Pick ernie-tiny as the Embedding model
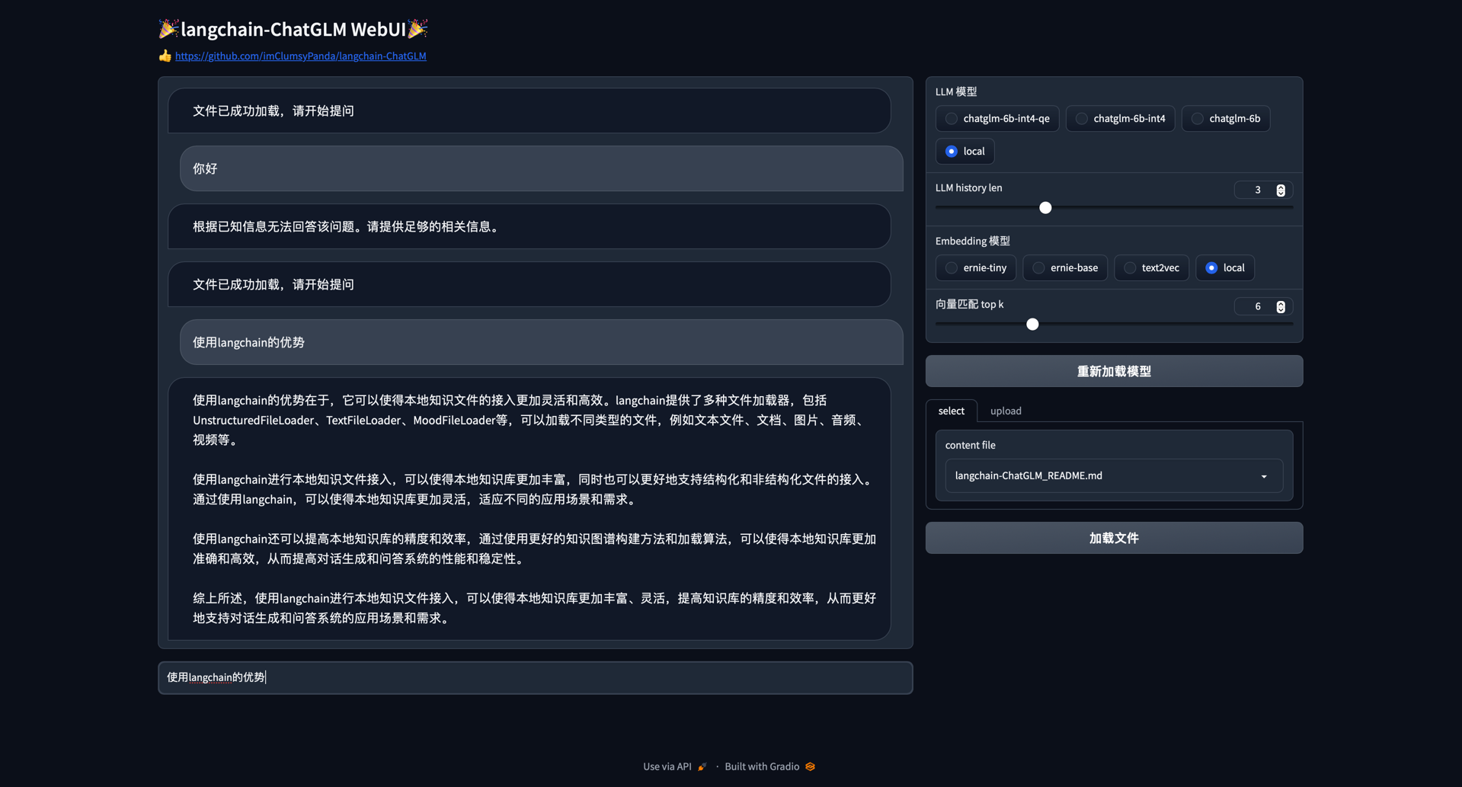Screen dimensions: 1462x787 point(952,268)
